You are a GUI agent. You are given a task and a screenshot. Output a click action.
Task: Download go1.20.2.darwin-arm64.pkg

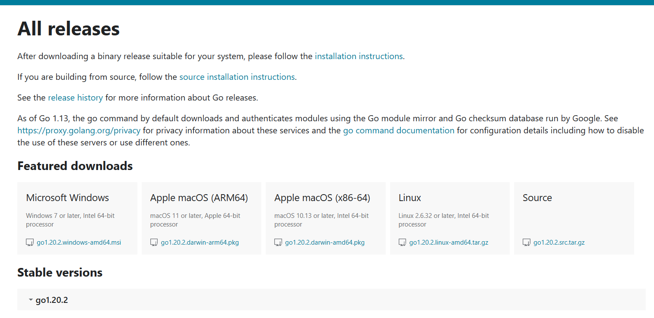coord(200,242)
